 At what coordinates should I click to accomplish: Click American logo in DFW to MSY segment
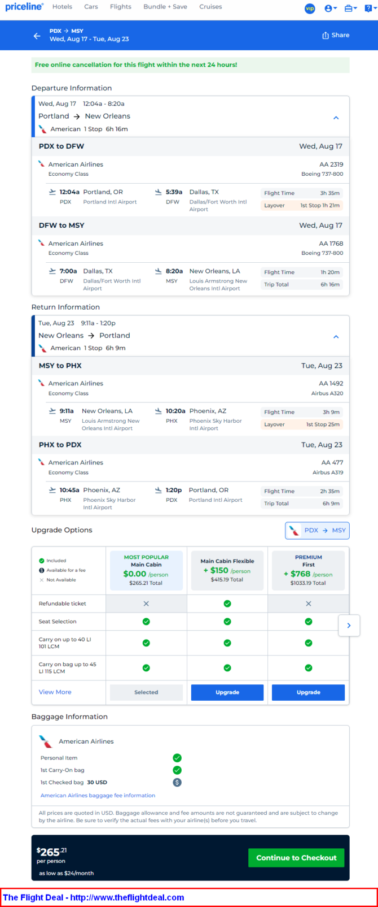tap(41, 244)
